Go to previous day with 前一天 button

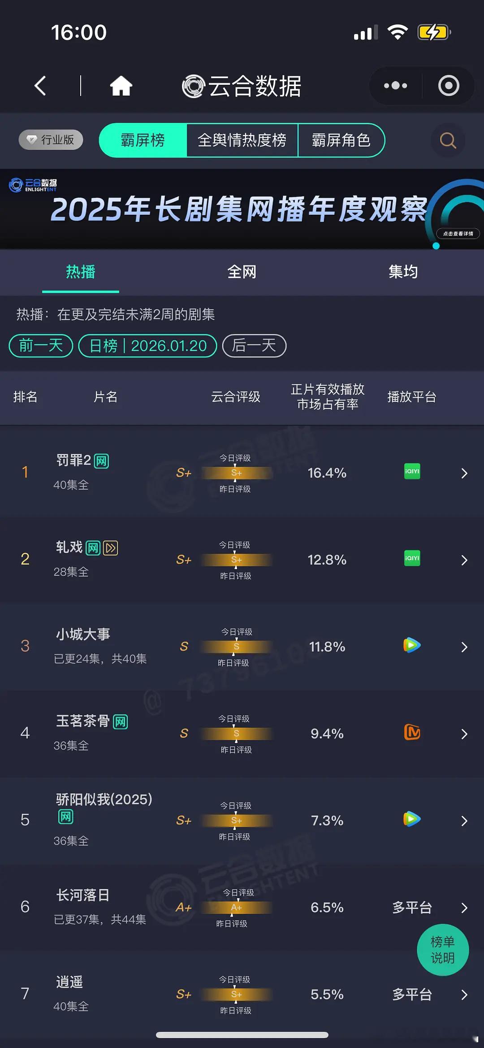click(40, 345)
